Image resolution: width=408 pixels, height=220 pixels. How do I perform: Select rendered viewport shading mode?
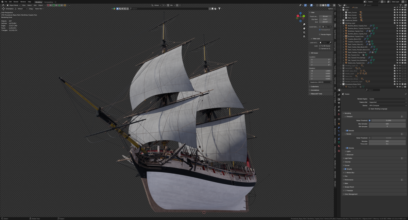329,5
